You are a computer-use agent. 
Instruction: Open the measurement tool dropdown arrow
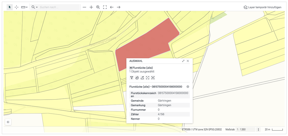(27, 7)
